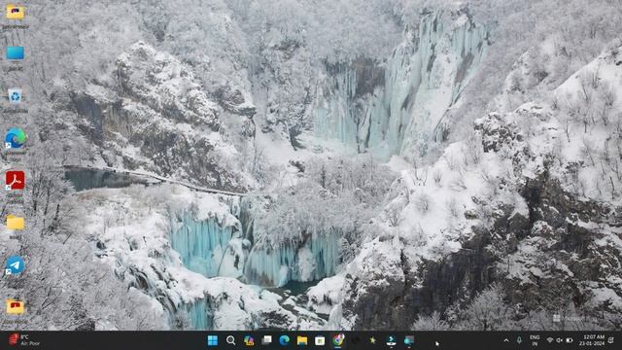Select the Telegram desktop shortcut
The image size is (622, 350).
(16, 268)
